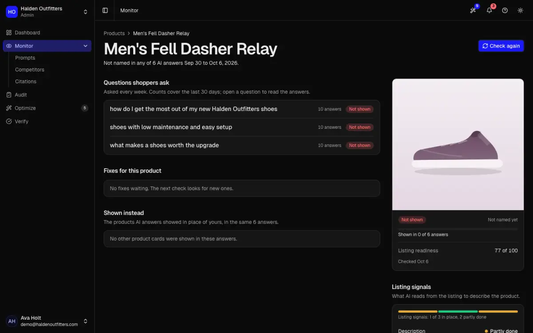This screenshot has height=333, width=533.
Task: Click the AH user avatar
Action: coord(12,321)
